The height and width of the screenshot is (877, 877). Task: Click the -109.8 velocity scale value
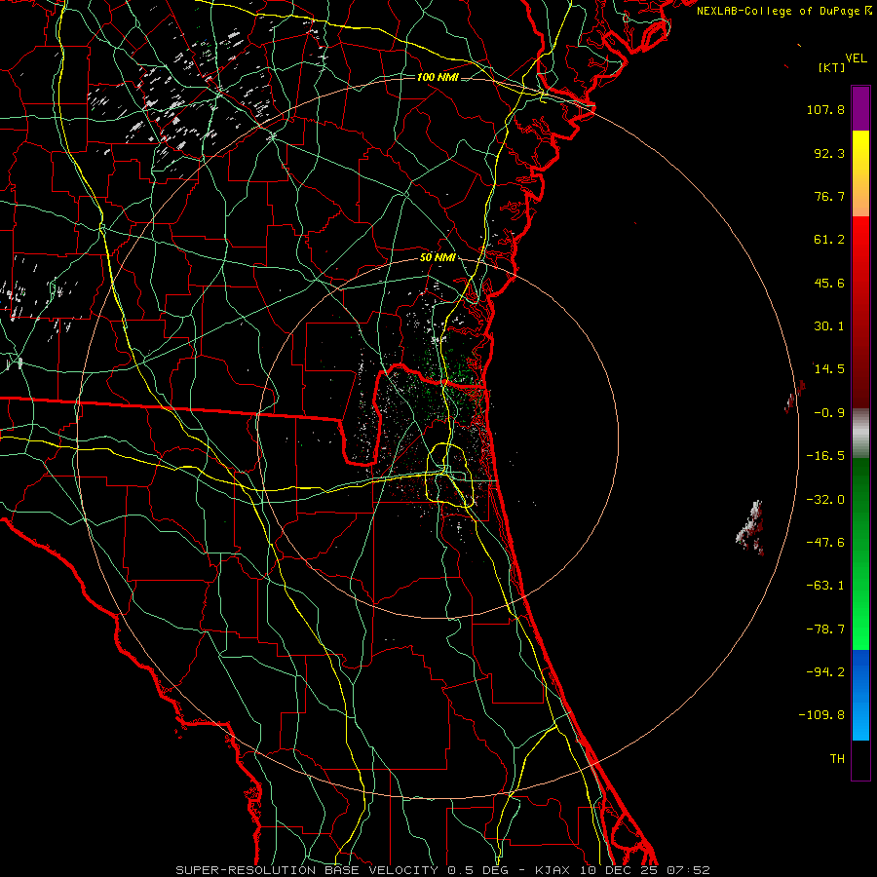[821, 715]
